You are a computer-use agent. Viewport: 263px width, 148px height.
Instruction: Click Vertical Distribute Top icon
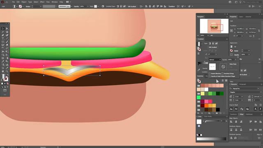coord(231,130)
